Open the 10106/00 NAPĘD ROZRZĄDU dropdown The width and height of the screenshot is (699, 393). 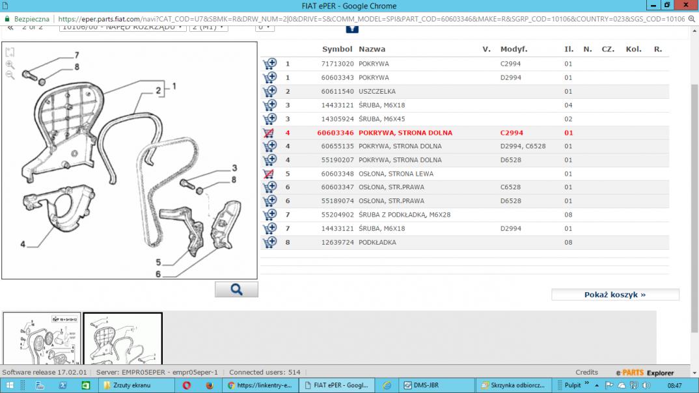coord(122,27)
